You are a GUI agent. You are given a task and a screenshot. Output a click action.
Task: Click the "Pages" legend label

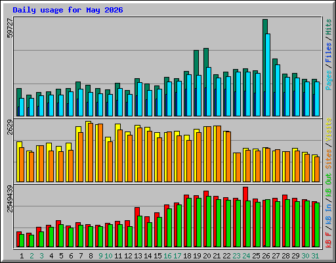[x=329, y=80]
